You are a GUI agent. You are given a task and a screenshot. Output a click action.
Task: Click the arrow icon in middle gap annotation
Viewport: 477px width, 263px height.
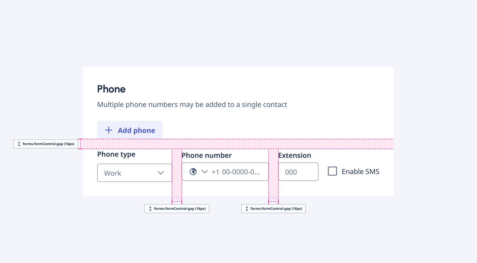pos(150,208)
